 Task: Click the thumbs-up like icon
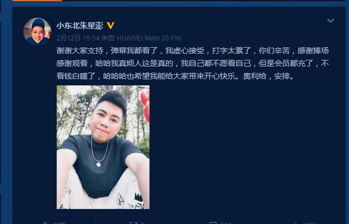295,223
